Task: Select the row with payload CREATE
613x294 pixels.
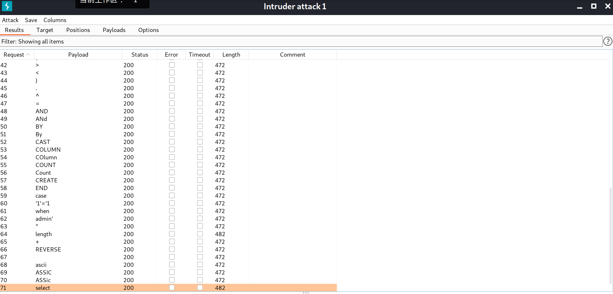Action: [x=168, y=180]
